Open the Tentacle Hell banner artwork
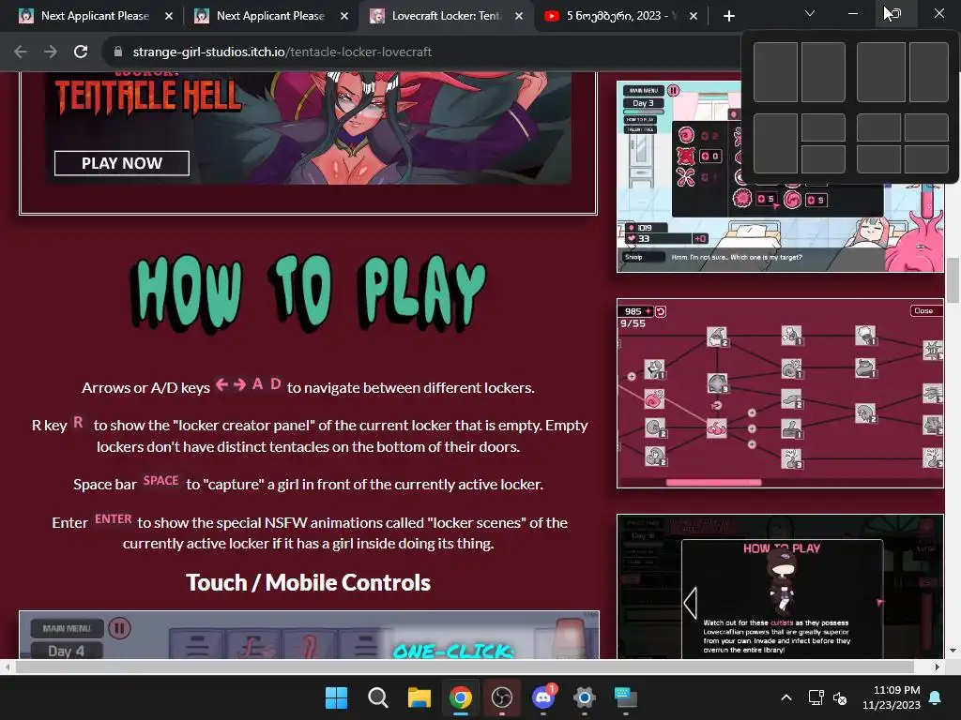This screenshot has width=961, height=720. point(308,127)
